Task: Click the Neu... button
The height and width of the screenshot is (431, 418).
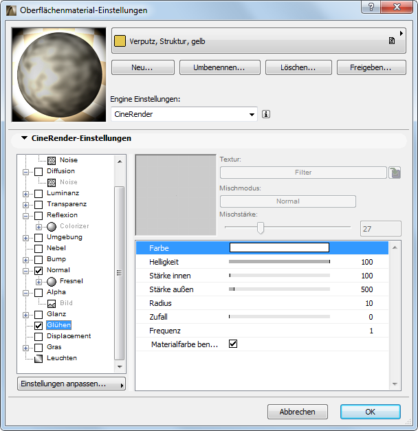Action: (143, 67)
